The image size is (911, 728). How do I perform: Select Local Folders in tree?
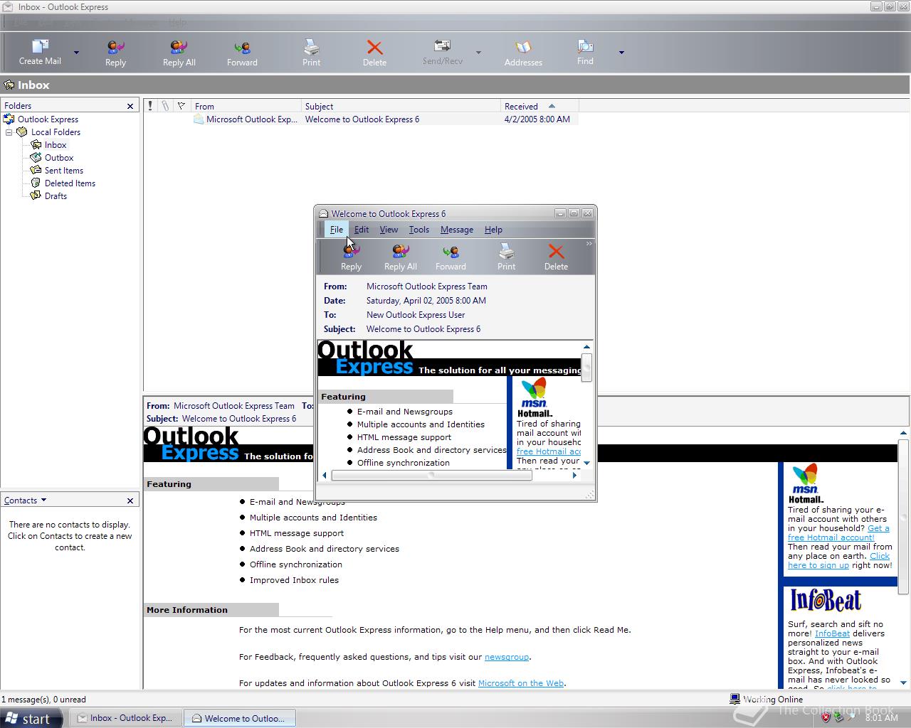[56, 132]
